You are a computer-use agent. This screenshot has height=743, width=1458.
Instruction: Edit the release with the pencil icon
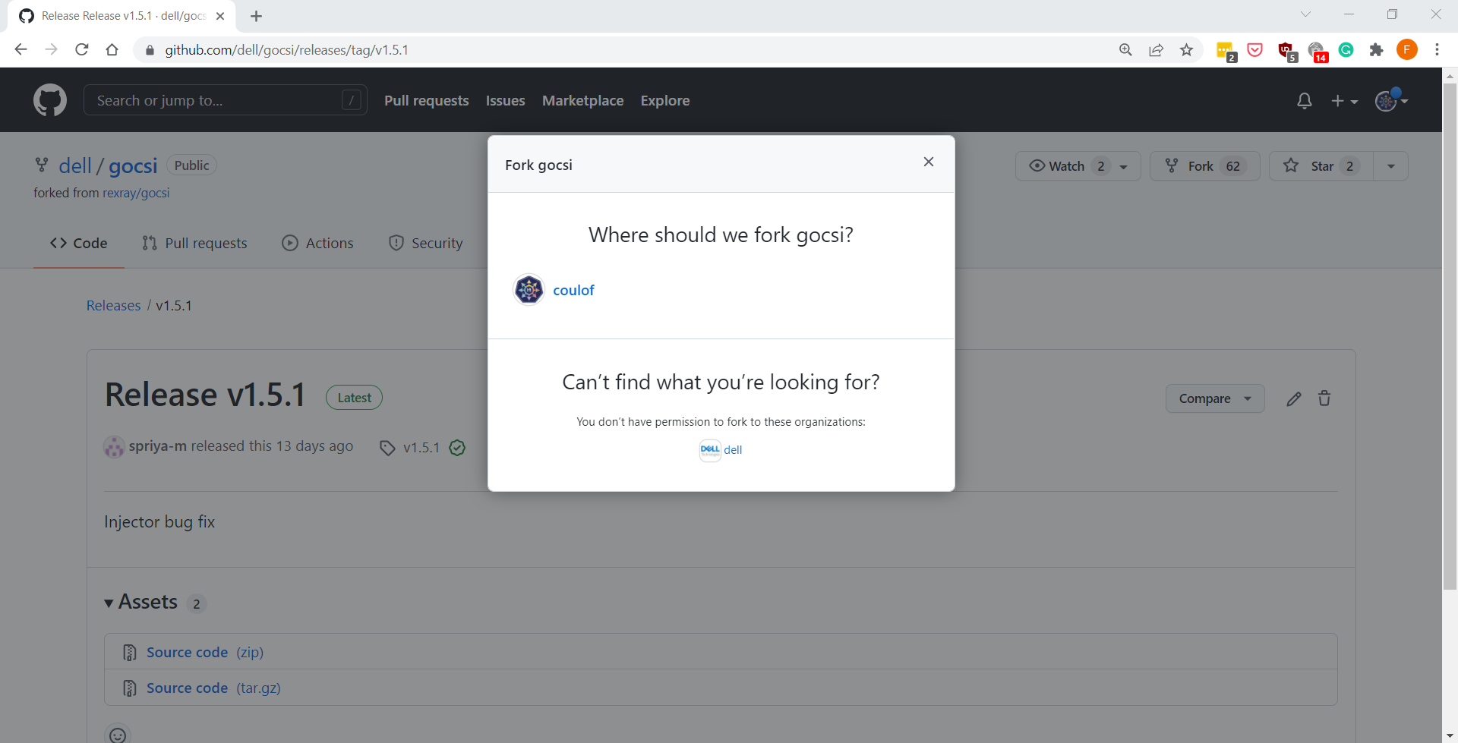(1294, 398)
